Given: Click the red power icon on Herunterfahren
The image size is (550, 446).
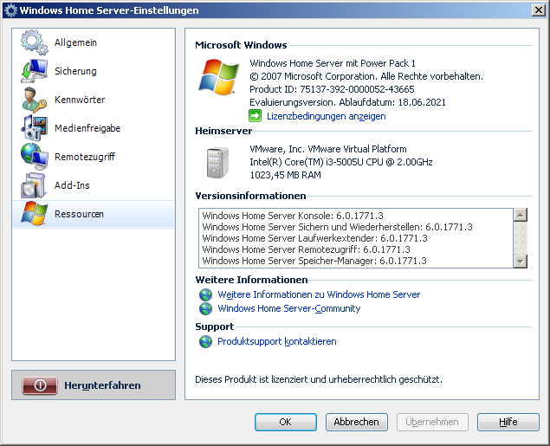Looking at the screenshot, I should (40, 385).
